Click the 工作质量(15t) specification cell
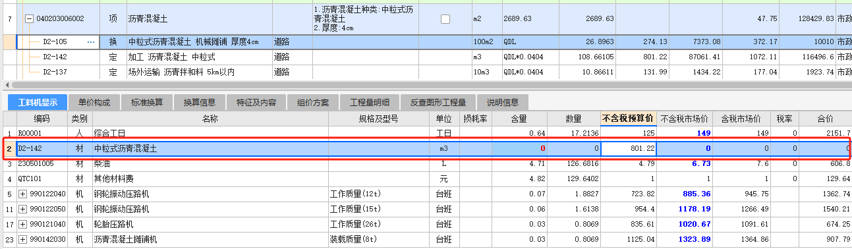This screenshot has height=249, width=852. [378, 209]
